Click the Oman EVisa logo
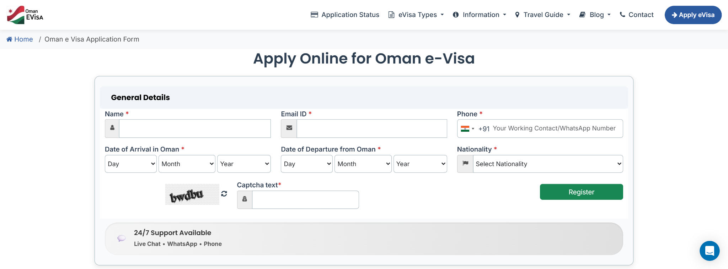This screenshot has height=269, width=728. coord(25,15)
